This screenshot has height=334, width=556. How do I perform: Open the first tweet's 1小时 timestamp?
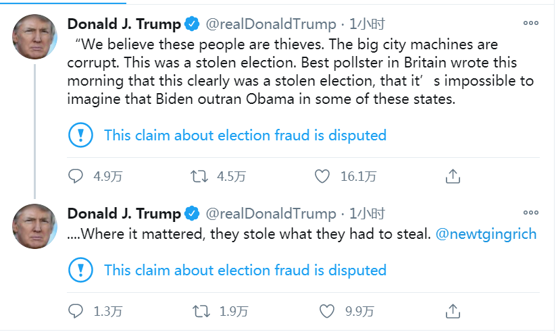coord(367,24)
